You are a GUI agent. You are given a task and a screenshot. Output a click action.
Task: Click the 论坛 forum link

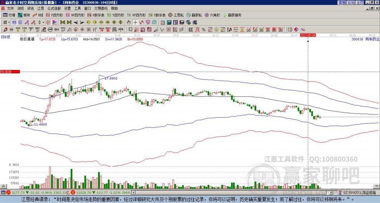(351, 3)
